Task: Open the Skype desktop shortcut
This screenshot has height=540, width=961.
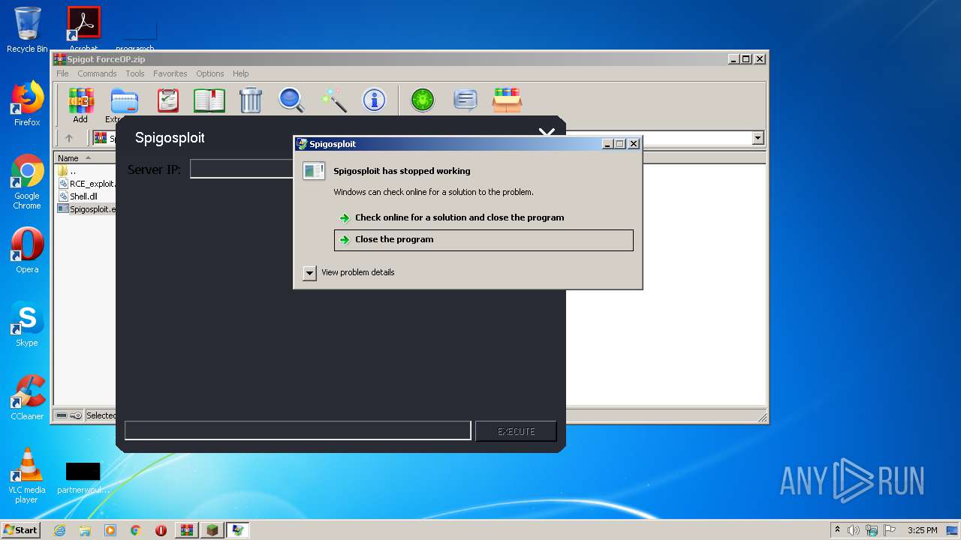Action: tap(27, 324)
